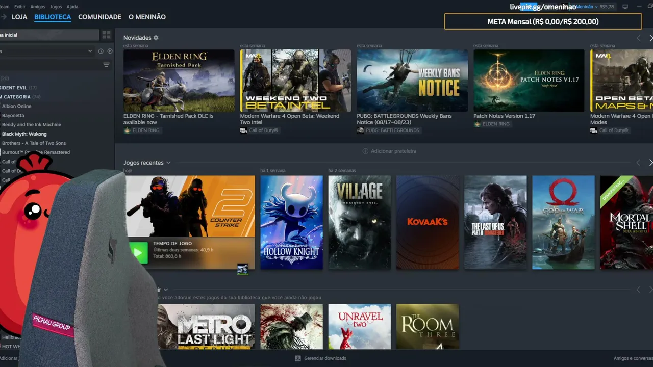Image resolution: width=653 pixels, height=367 pixels.
Task: Open the O MENINÃO profile tab
Action: pos(147,17)
